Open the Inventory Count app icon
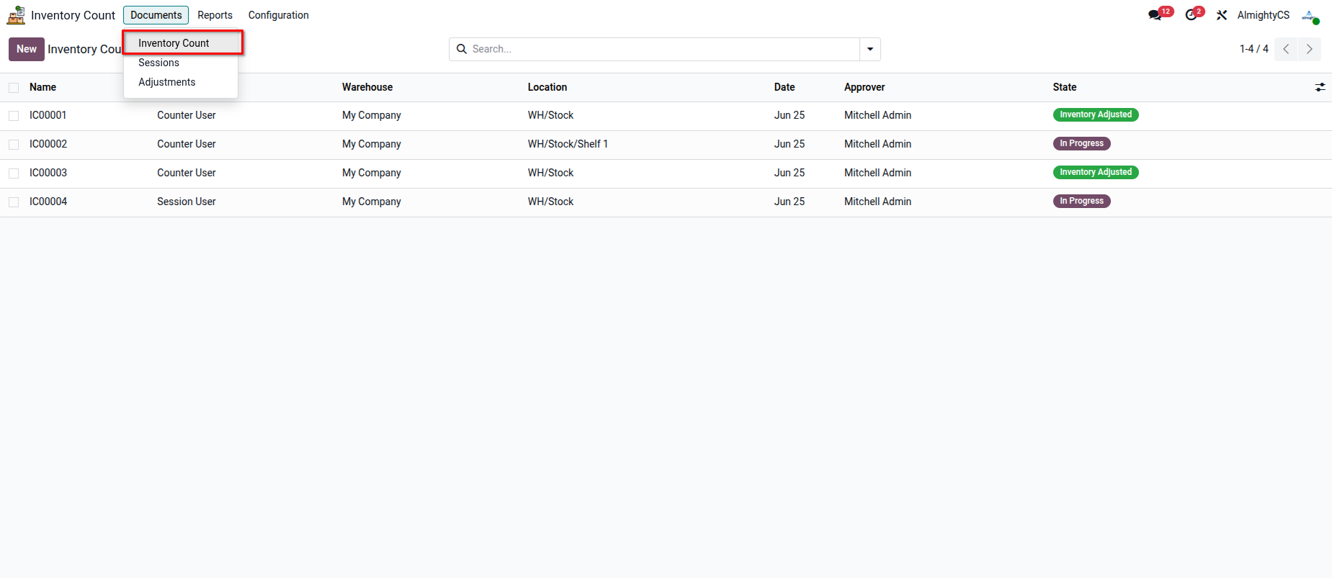Viewport: 1332px width, 578px height. 16,15
